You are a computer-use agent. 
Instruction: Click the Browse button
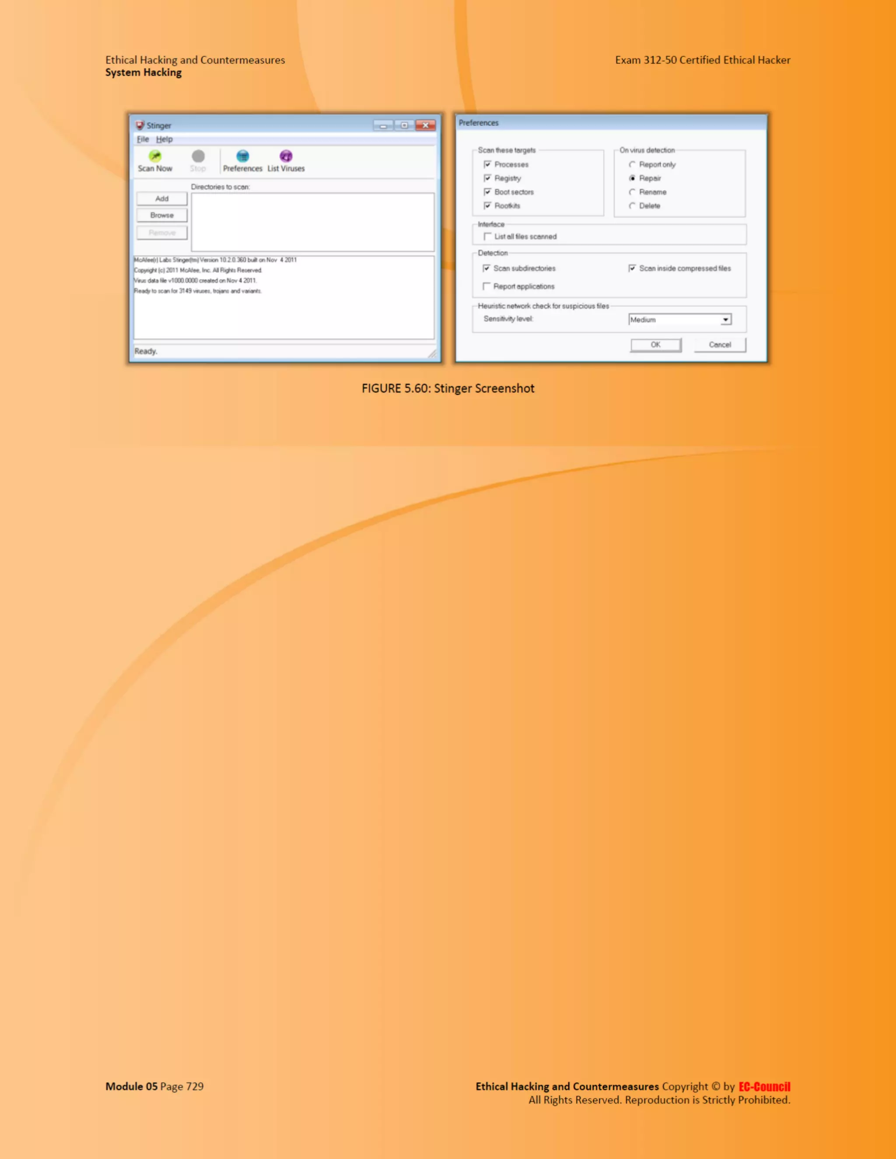pos(162,216)
